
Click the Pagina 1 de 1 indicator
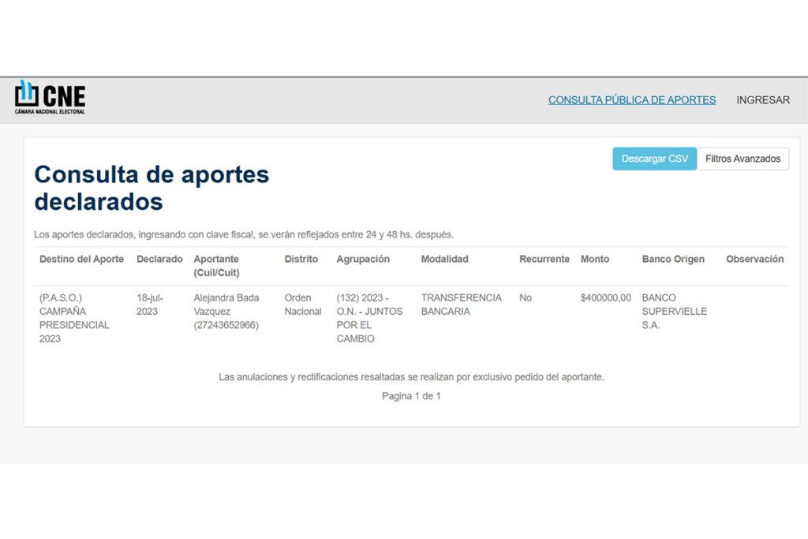coord(411,396)
